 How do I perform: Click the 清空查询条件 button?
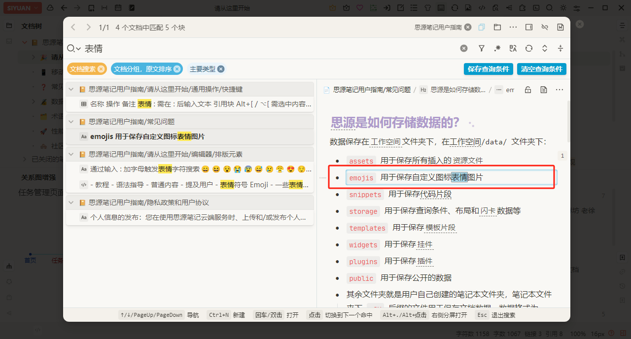tap(541, 69)
